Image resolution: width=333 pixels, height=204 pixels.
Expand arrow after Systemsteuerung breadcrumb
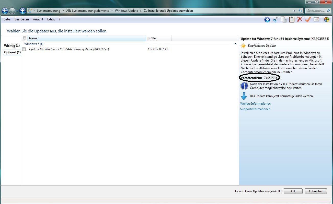63,11
